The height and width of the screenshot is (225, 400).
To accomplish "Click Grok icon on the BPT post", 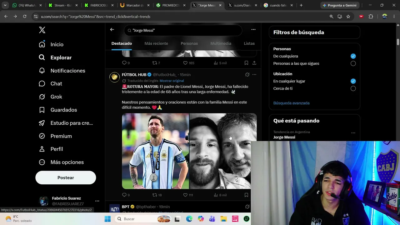I will tap(247, 207).
